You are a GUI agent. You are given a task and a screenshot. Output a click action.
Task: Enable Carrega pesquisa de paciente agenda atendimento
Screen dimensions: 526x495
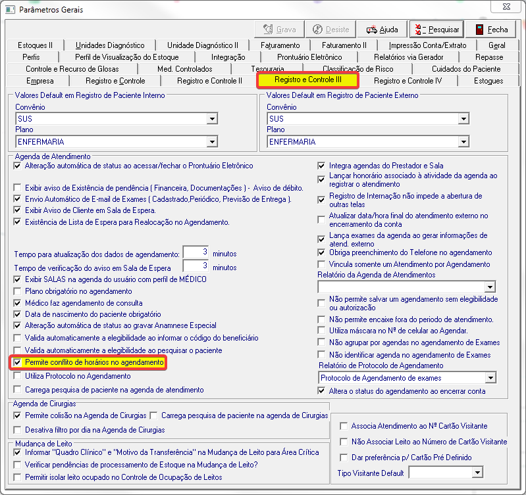tap(17, 390)
